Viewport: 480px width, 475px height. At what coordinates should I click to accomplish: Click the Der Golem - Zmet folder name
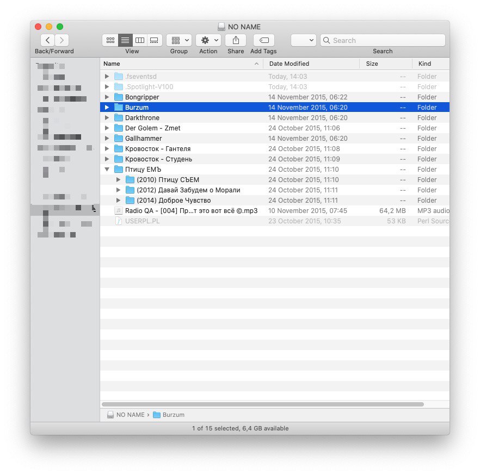(153, 128)
